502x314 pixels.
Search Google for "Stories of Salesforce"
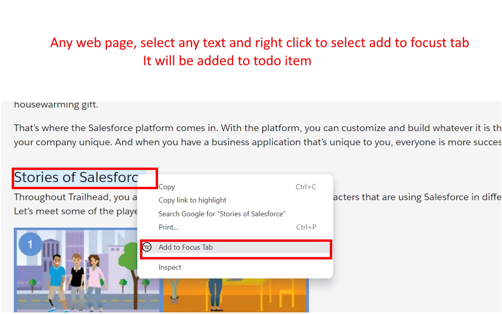coord(235,214)
